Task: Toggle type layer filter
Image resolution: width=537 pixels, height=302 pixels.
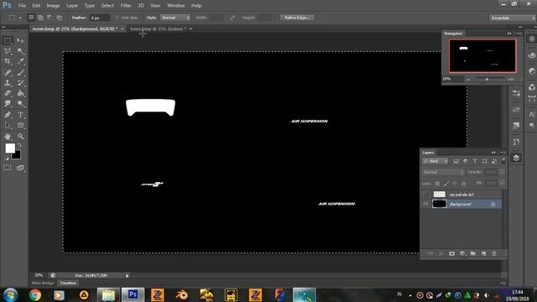Action: click(475, 161)
